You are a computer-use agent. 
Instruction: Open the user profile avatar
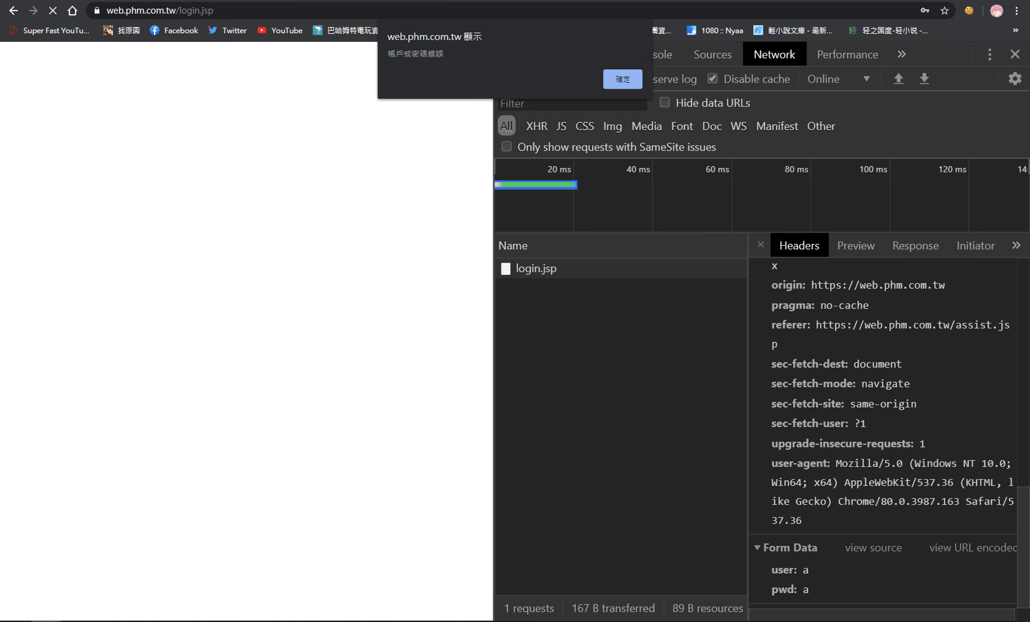pos(997,10)
